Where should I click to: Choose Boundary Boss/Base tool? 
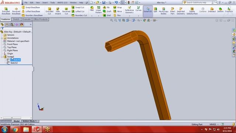point(32,16)
